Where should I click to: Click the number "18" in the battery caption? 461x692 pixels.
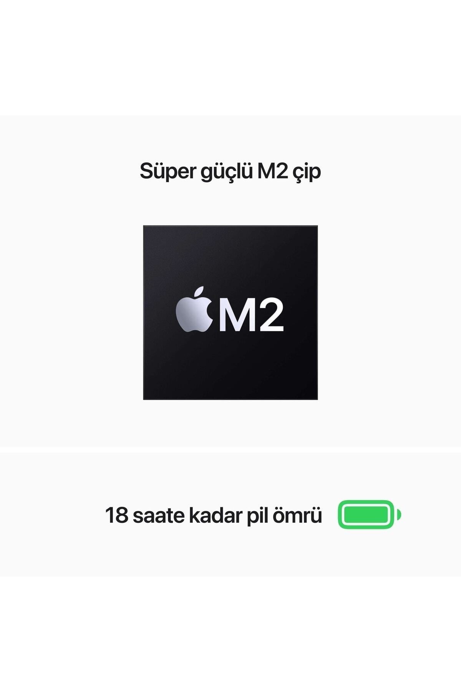117,515
